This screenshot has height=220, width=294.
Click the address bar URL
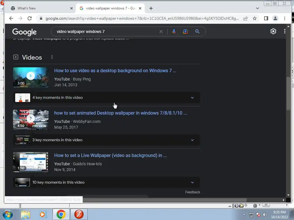[142, 18]
